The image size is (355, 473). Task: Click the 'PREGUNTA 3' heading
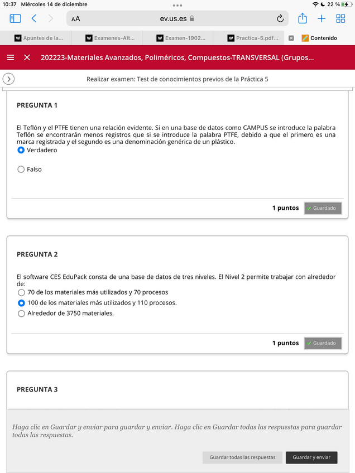coord(37,389)
